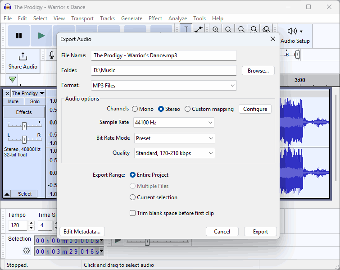Image resolution: width=340 pixels, height=270 pixels.
Task: Click the microphone record meter icon
Action: (x=52, y=55)
